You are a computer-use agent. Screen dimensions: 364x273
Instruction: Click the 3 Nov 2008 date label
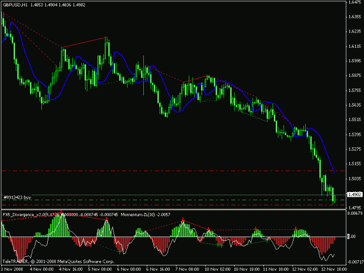[12, 269]
